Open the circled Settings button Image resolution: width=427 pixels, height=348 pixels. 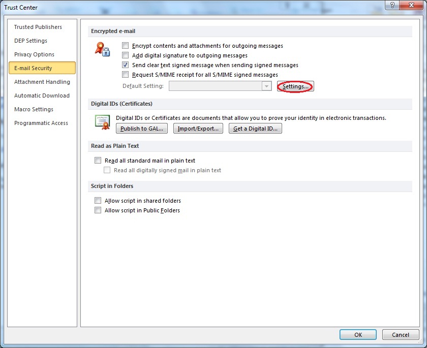coord(295,86)
